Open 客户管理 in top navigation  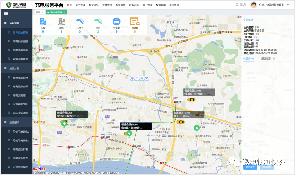tap(147, 5)
